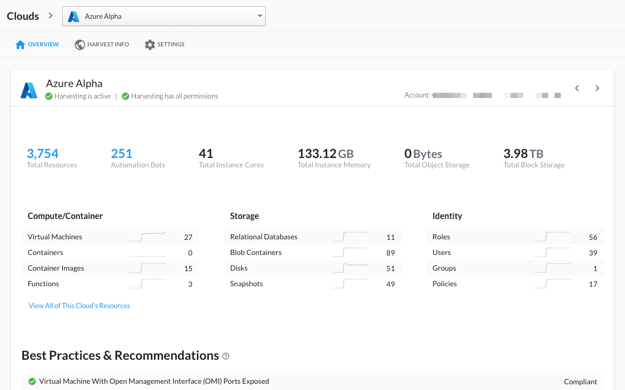Viewport: 625px width, 390px height.
Task: Click the 41 Total Instance Cores value
Action: [206, 153]
